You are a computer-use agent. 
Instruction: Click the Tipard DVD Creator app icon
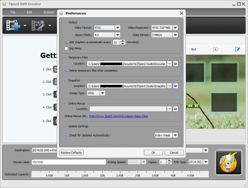pos(4,4)
